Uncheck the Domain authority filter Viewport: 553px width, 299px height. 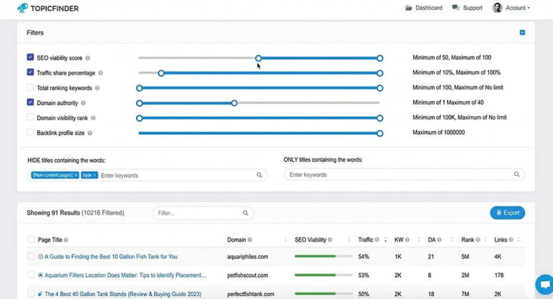click(x=30, y=102)
